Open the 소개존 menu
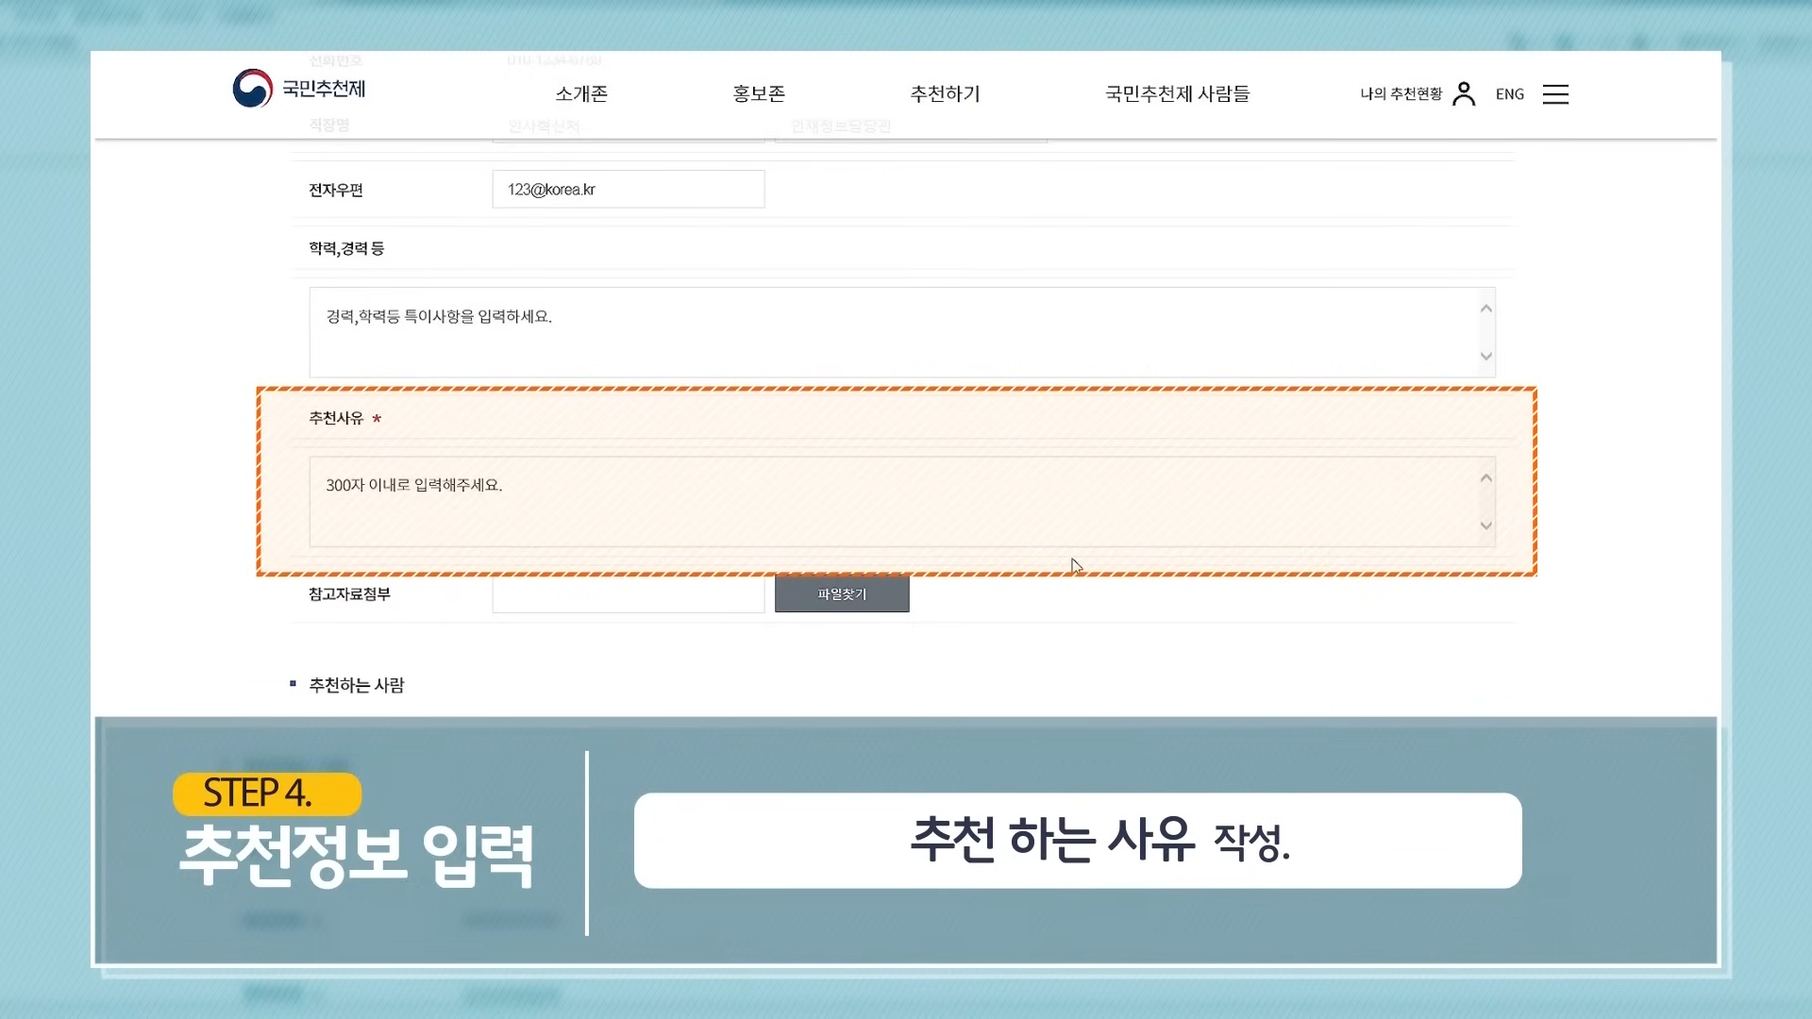The image size is (1812, 1019). [581, 93]
